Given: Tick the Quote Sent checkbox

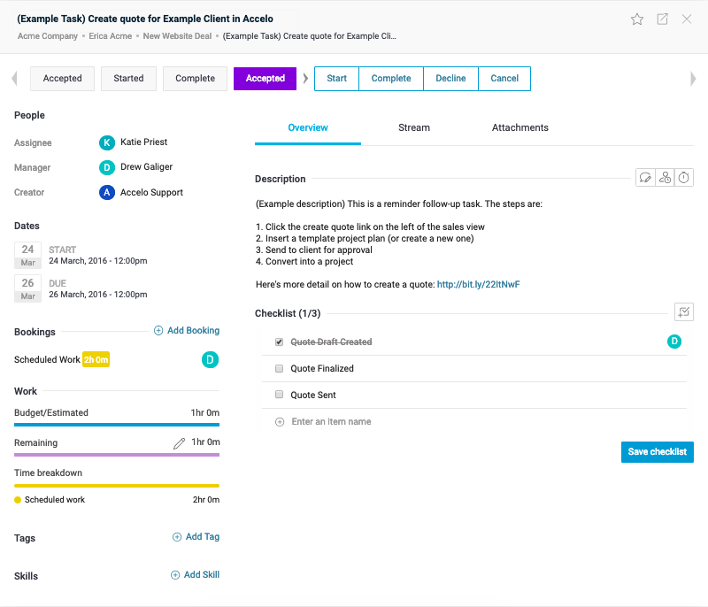Looking at the screenshot, I should click(x=280, y=396).
